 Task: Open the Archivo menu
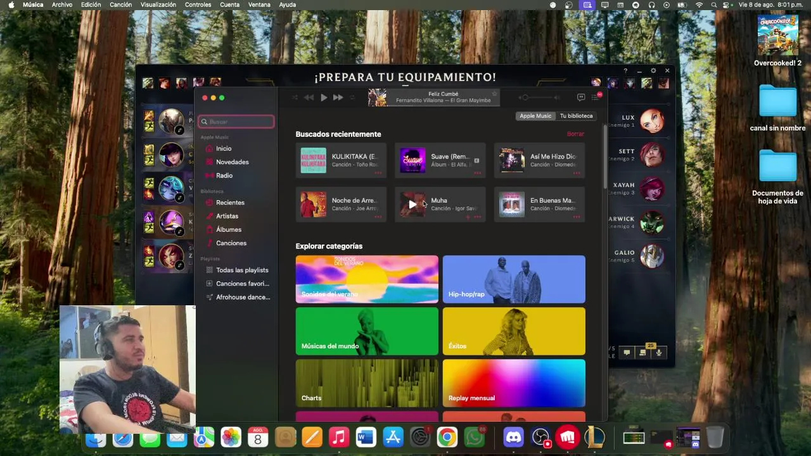tap(62, 4)
